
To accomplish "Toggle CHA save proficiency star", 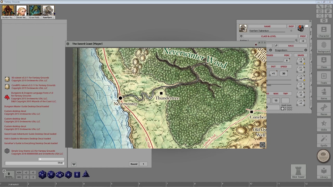I will tap(304, 105).
